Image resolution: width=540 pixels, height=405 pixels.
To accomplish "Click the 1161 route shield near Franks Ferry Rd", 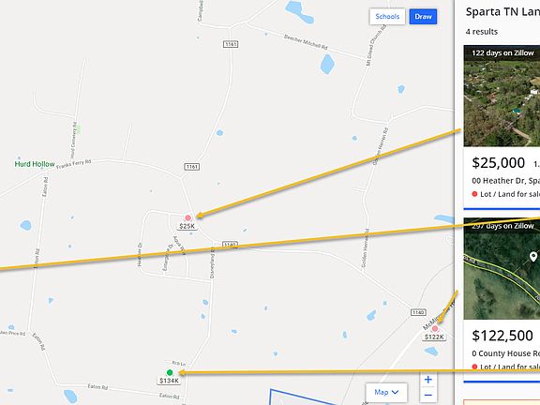I will coord(191,167).
